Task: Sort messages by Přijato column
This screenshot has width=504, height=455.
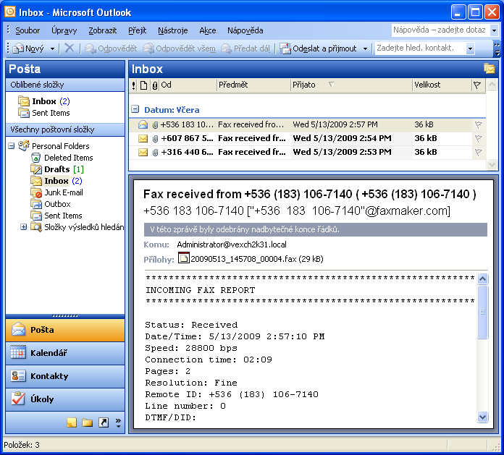Action: click(352, 85)
